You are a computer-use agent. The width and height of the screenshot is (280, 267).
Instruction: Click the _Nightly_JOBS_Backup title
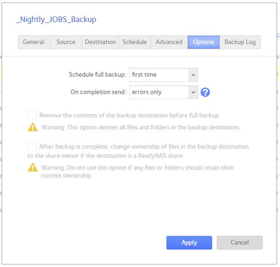56,19
